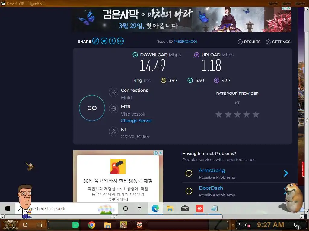Screen dimensions: 309x231
Task: Click the remote desktop Windows Start button
Action: point(7,208)
